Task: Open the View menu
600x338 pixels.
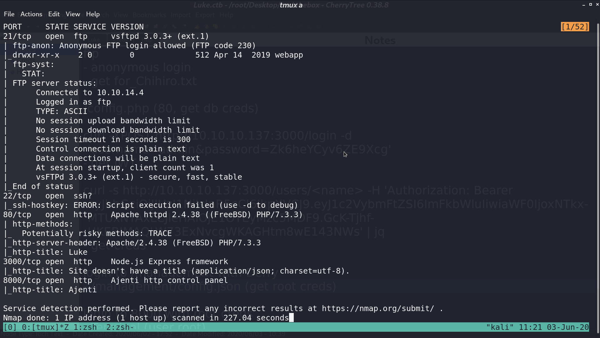Action: pos(73,14)
